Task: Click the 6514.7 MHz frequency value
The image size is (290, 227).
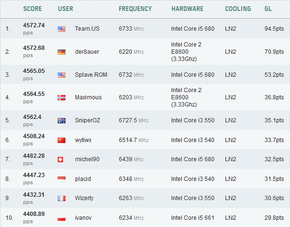Action: 134,140
